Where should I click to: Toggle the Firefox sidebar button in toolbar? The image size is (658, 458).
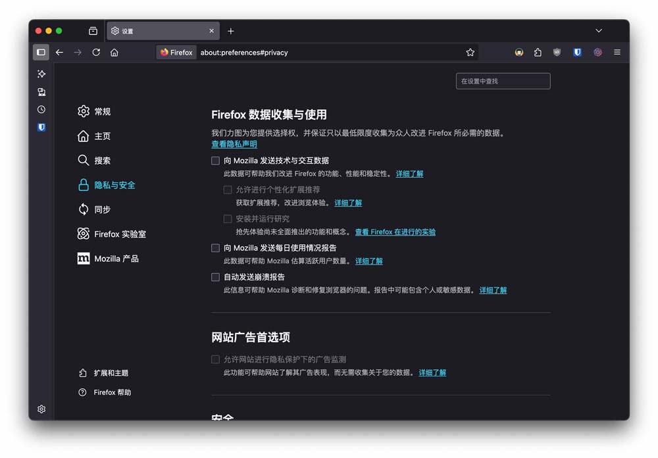coord(41,53)
